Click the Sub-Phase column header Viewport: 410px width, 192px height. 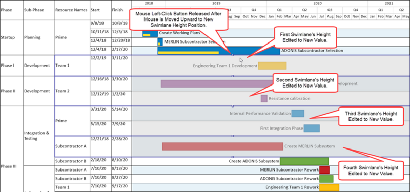(x=39, y=10)
